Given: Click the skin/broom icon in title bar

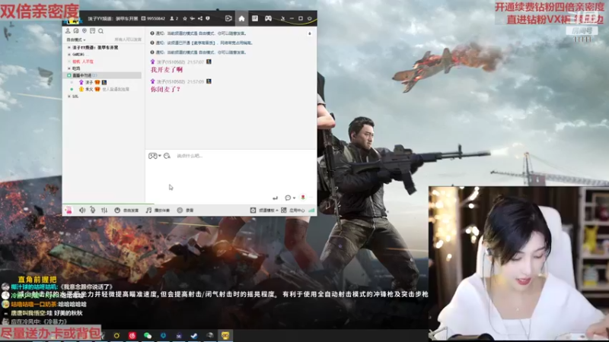Looking at the screenshot, I should click(282, 18).
